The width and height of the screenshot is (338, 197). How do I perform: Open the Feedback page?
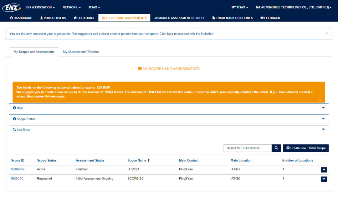click(270, 18)
